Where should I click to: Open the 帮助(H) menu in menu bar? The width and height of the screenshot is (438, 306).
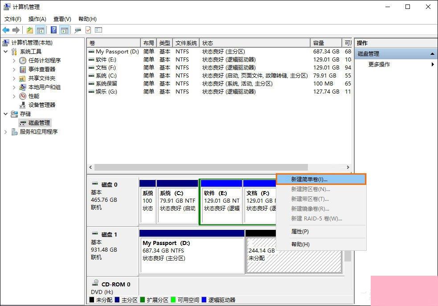[x=87, y=19]
